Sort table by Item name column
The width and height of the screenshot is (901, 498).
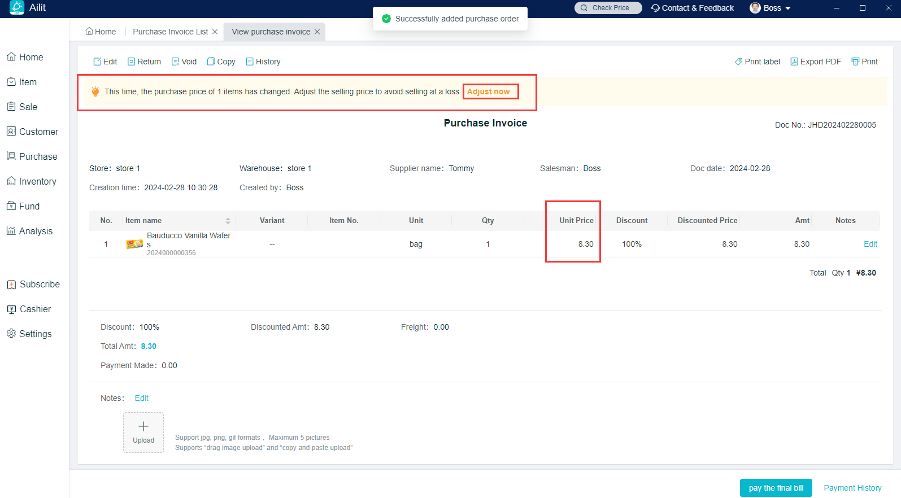(228, 221)
